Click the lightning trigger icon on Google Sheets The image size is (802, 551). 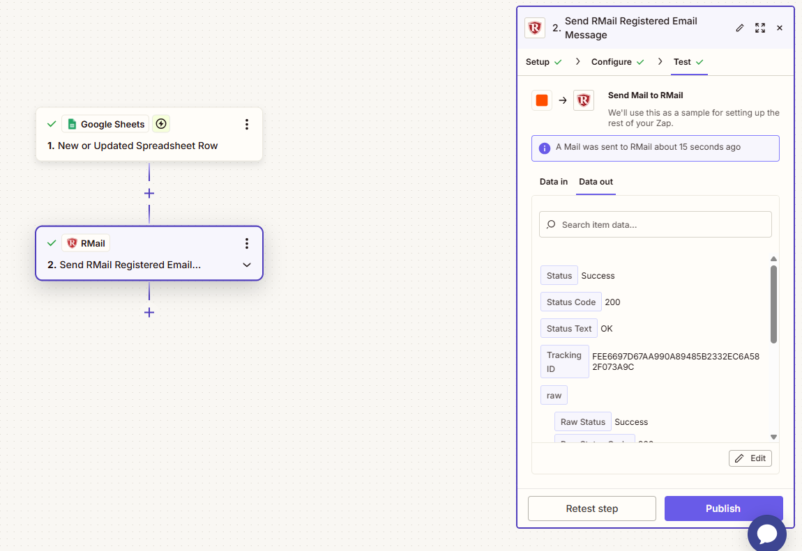coord(161,124)
